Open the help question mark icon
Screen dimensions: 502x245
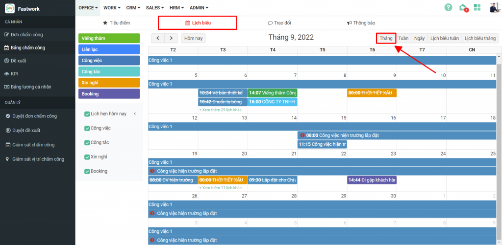[448, 7]
